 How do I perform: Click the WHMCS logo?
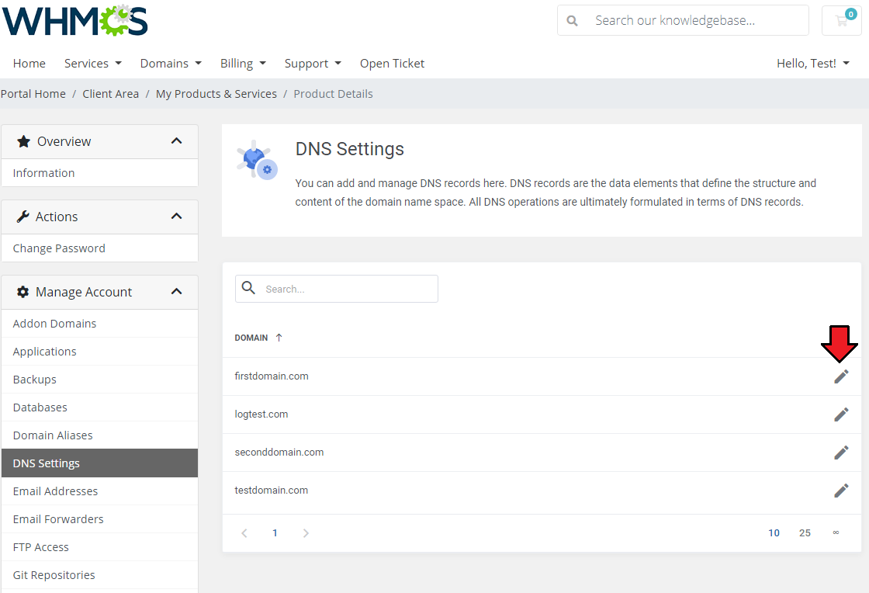click(x=74, y=20)
